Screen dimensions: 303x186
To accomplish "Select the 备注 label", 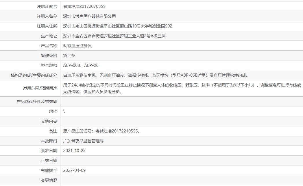I will point(53,131).
